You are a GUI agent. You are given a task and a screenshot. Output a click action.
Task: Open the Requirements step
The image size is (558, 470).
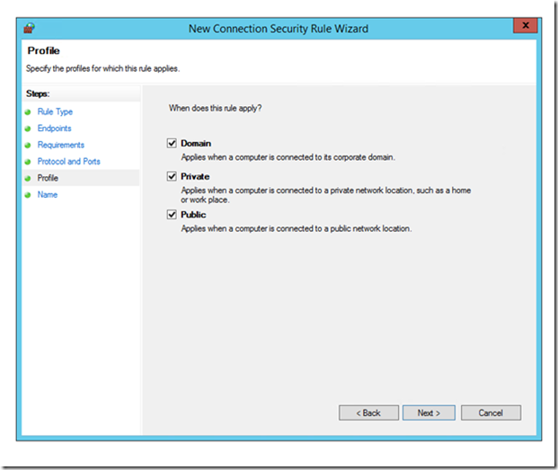pyautogui.click(x=61, y=145)
